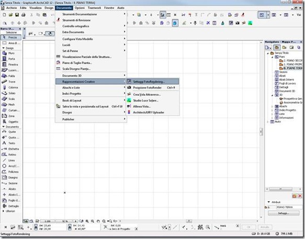This screenshot has height=239, width=305.
Task: Select the Trave beam tool
Action: click(x=11, y=82)
